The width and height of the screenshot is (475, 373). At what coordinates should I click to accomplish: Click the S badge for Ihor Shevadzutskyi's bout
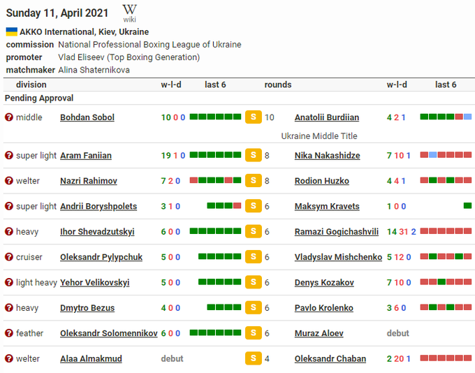click(x=254, y=232)
